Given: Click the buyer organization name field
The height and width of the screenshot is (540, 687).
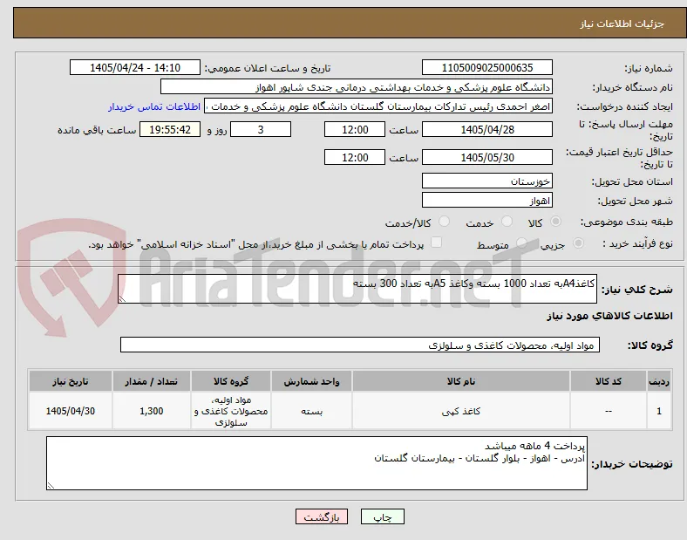Looking at the screenshot, I should pos(357,86).
